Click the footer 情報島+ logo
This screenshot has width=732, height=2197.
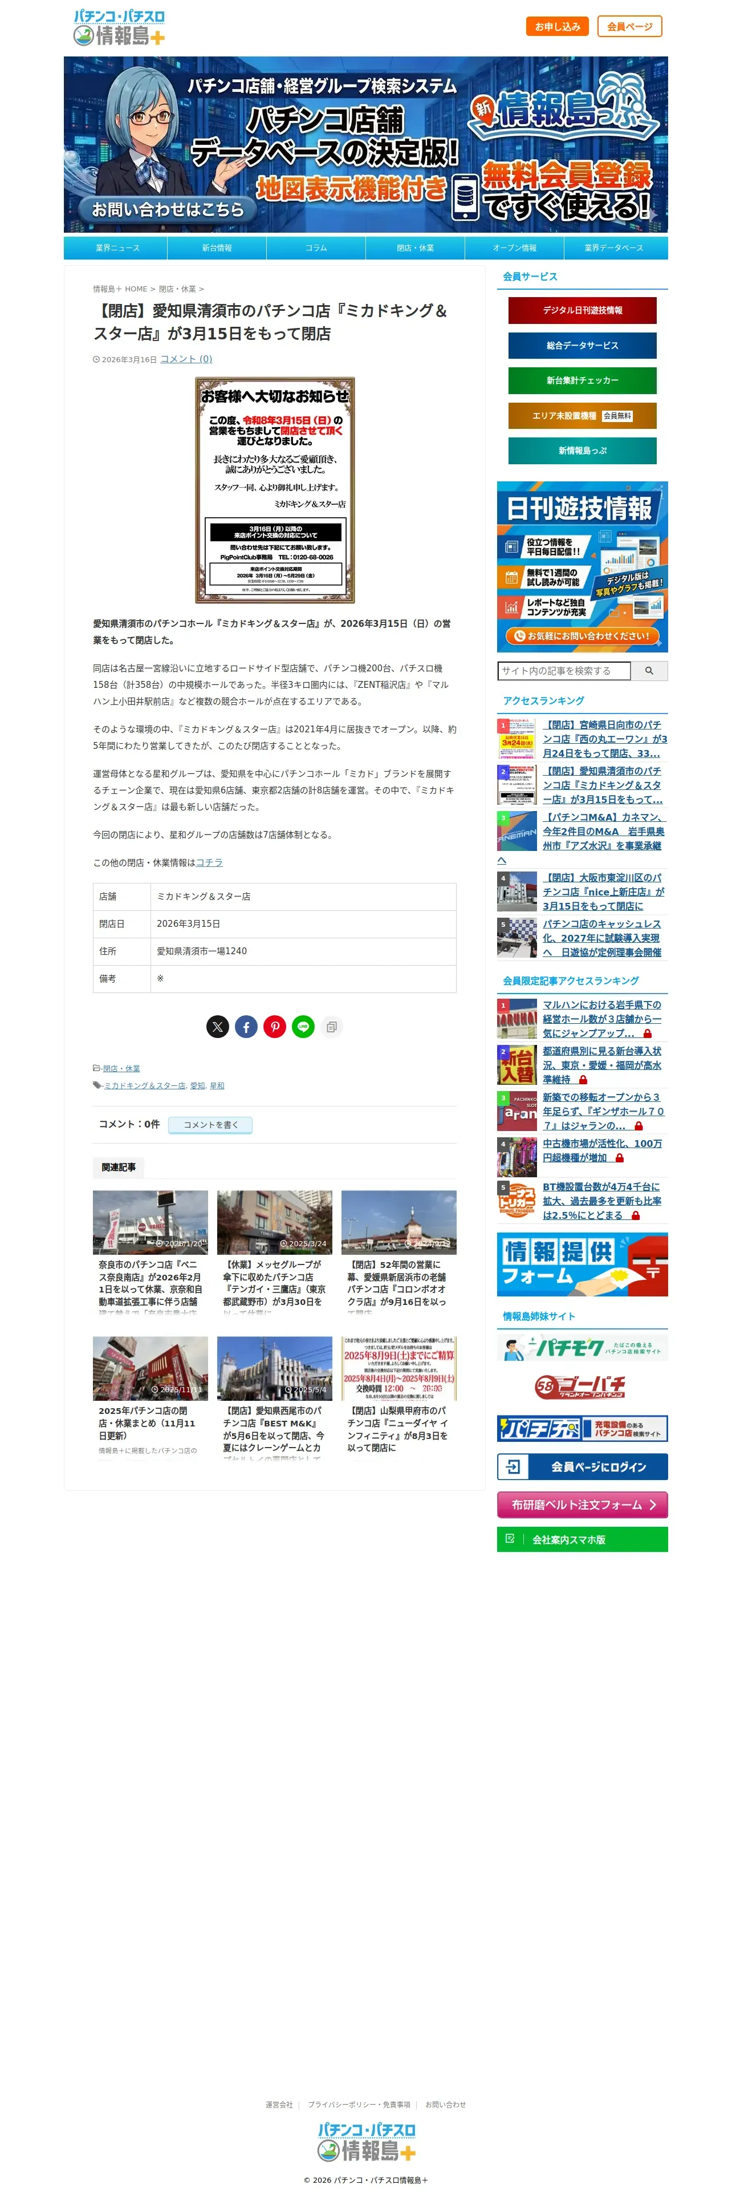pos(367,2142)
